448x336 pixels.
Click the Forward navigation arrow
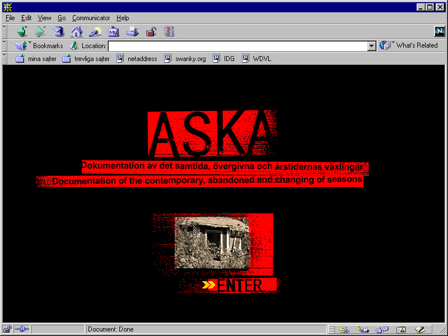[x=40, y=32]
